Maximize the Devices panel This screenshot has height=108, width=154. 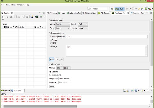(x=44, y=13)
